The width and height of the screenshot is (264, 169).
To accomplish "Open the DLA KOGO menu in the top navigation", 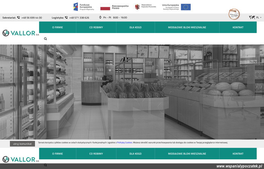I will pyautogui.click(x=135, y=27).
